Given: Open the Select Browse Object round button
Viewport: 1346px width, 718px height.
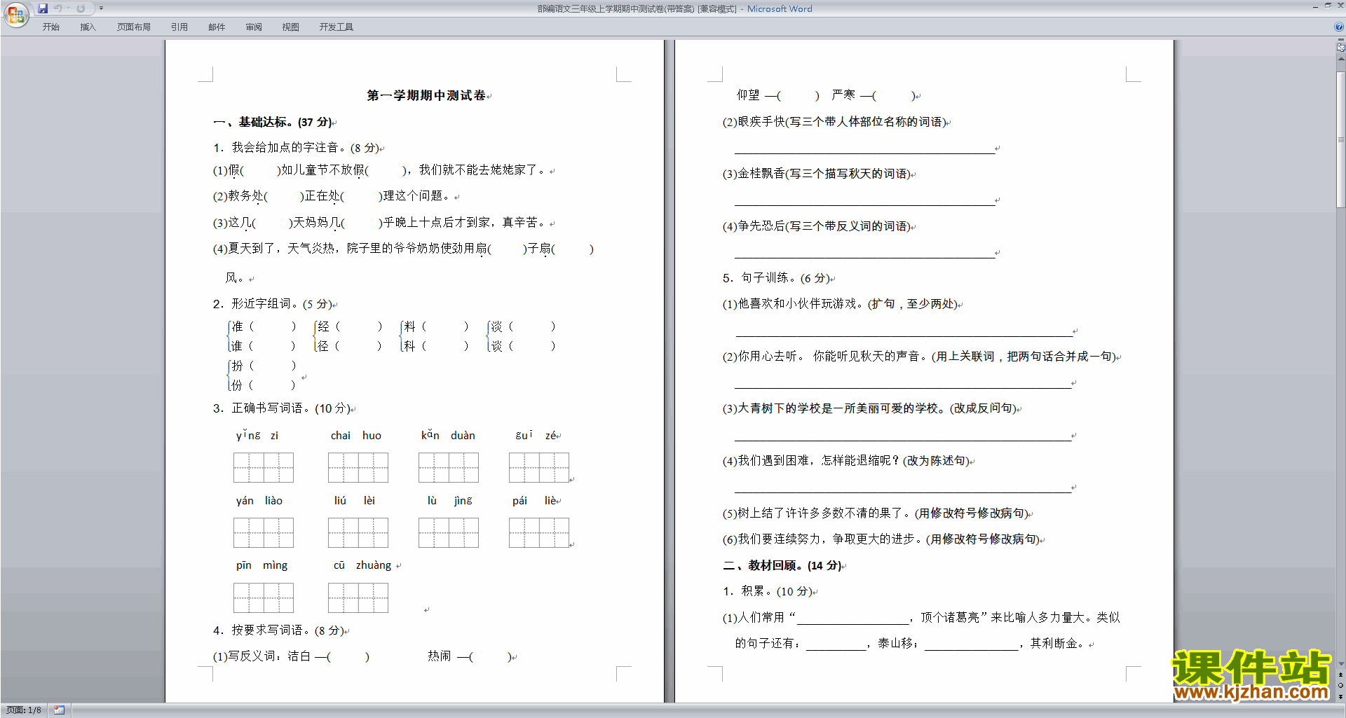Looking at the screenshot, I should [x=1341, y=685].
